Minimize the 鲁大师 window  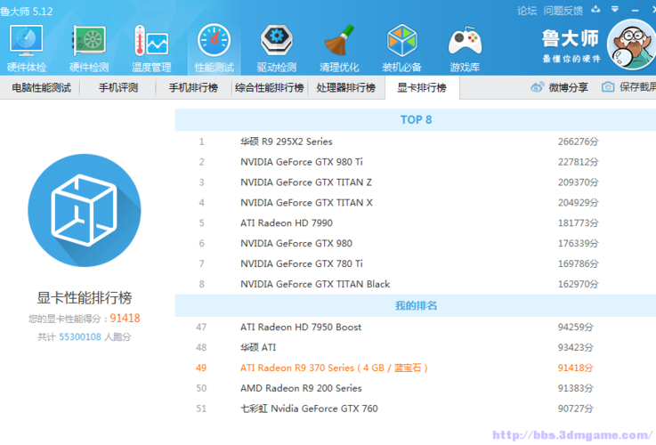(x=635, y=10)
